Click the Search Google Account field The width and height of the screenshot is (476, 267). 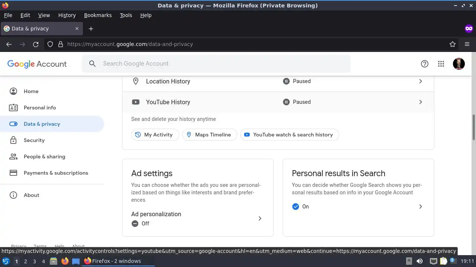(216, 64)
